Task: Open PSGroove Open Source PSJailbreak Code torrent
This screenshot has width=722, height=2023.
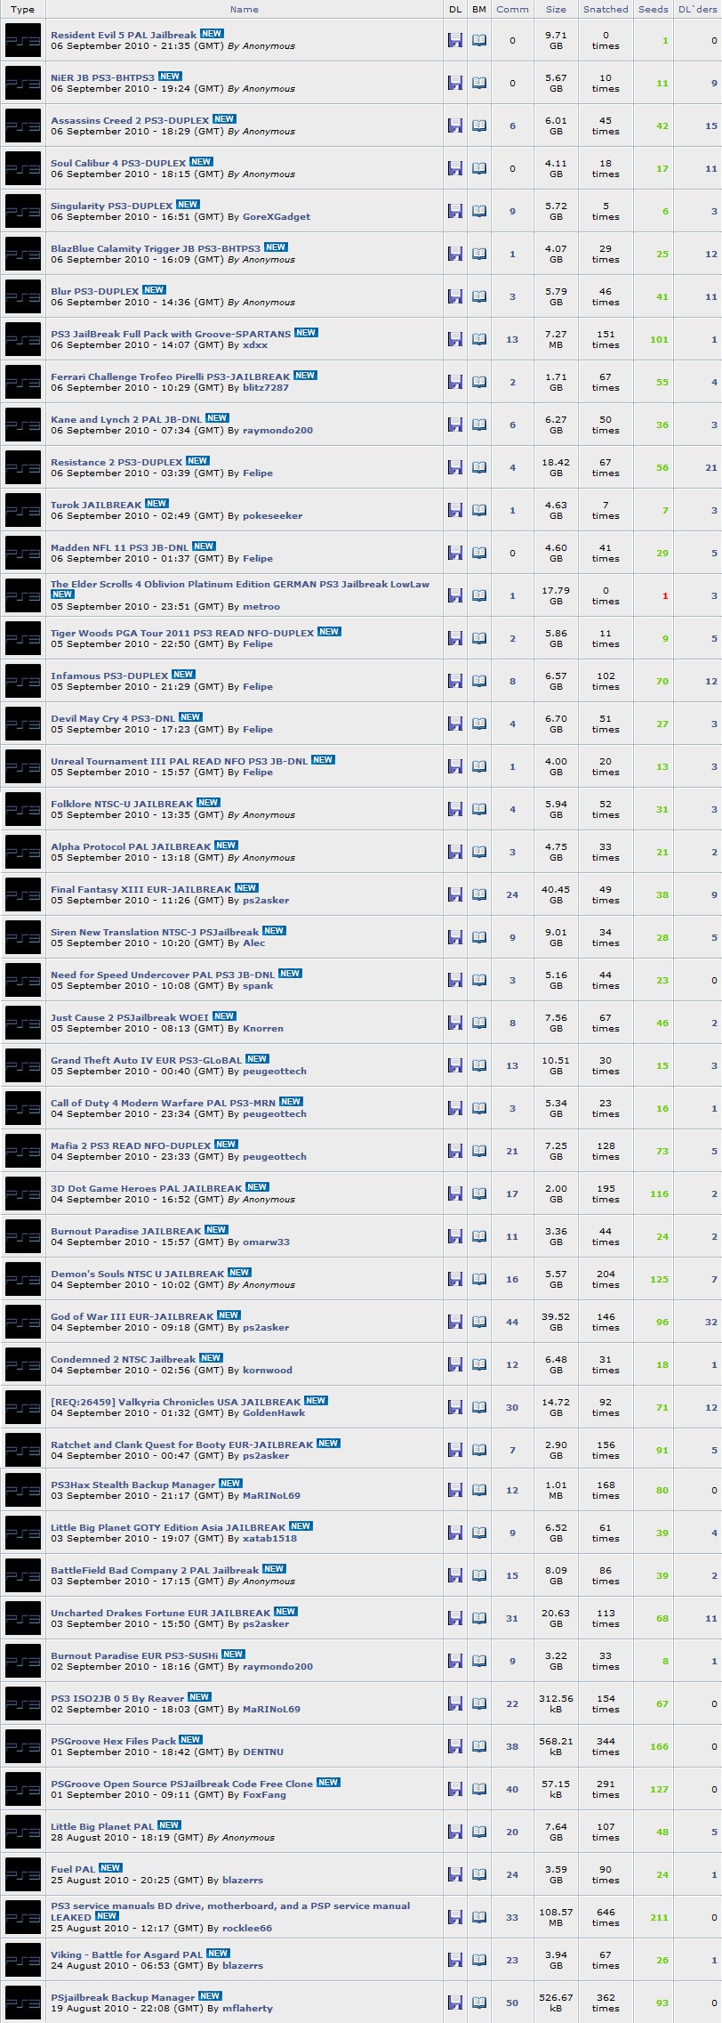Action: (x=181, y=1784)
